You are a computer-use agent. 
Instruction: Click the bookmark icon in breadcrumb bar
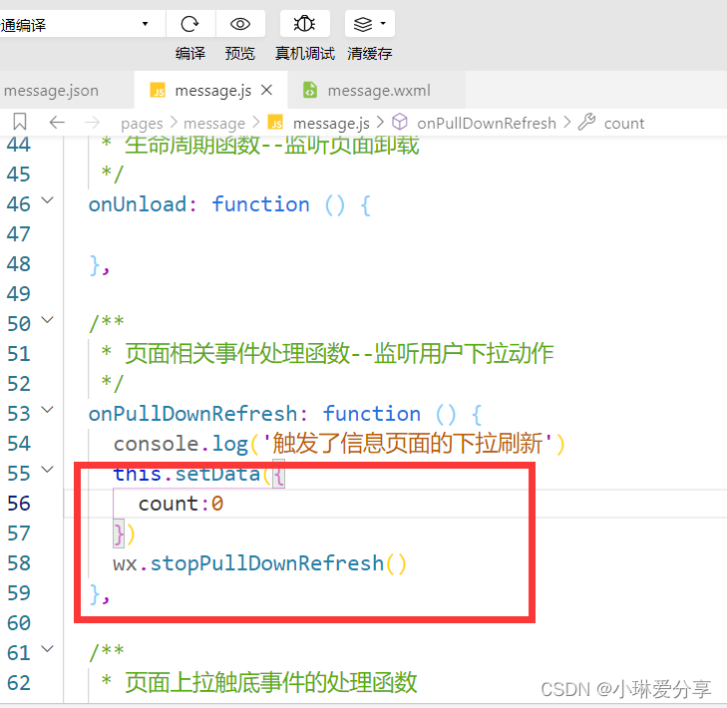coord(20,122)
